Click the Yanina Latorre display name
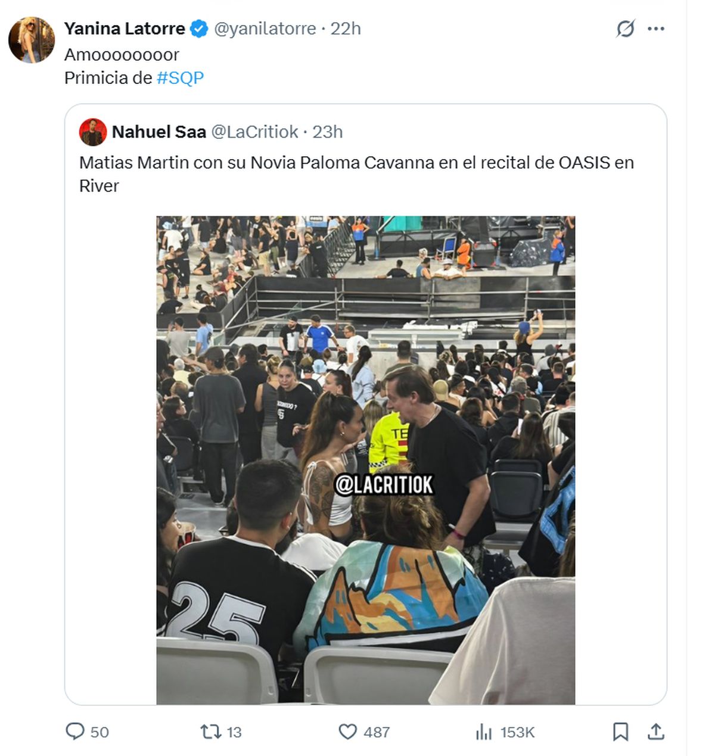 coord(125,29)
